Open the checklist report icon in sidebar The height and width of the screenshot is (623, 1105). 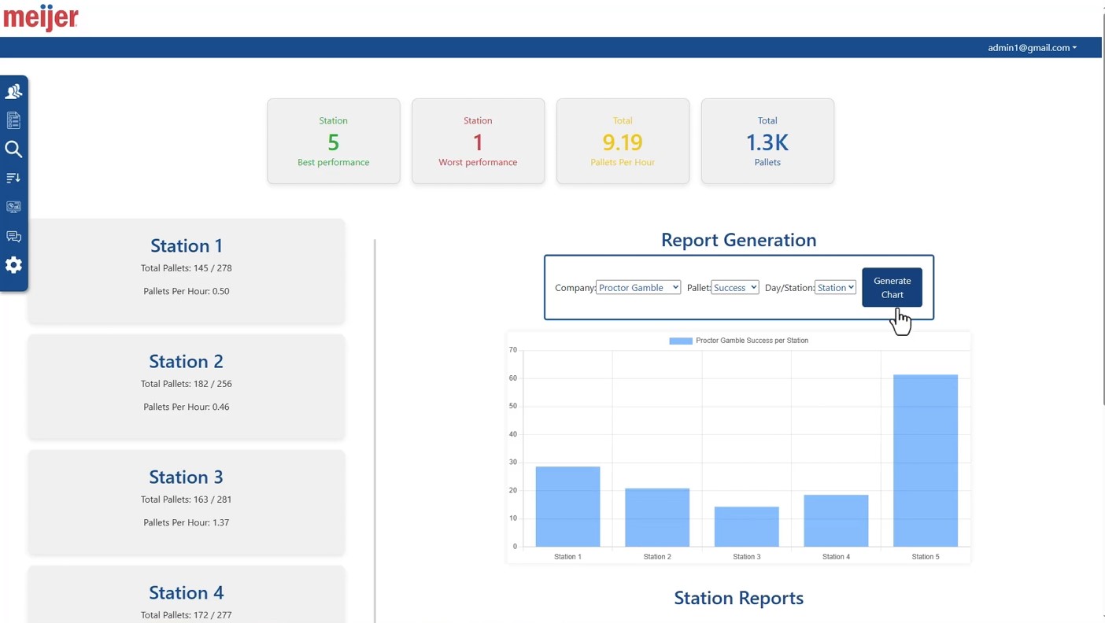(x=13, y=120)
